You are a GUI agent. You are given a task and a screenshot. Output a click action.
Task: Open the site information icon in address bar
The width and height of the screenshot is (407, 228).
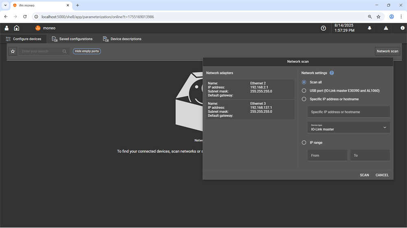pyautogui.click(x=36, y=17)
